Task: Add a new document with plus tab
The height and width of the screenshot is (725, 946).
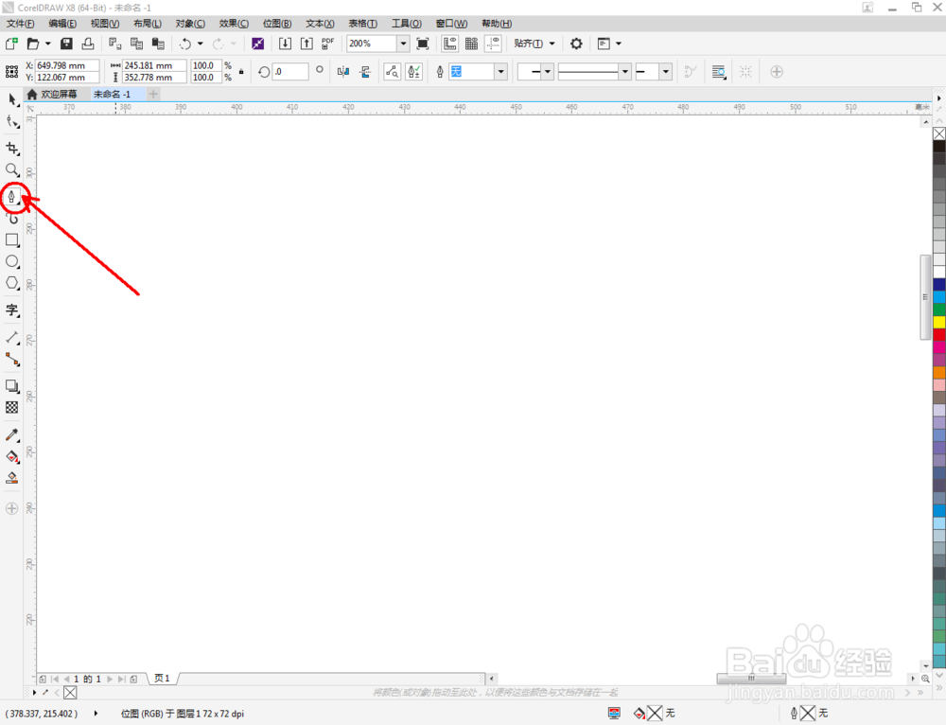Action: click(153, 94)
